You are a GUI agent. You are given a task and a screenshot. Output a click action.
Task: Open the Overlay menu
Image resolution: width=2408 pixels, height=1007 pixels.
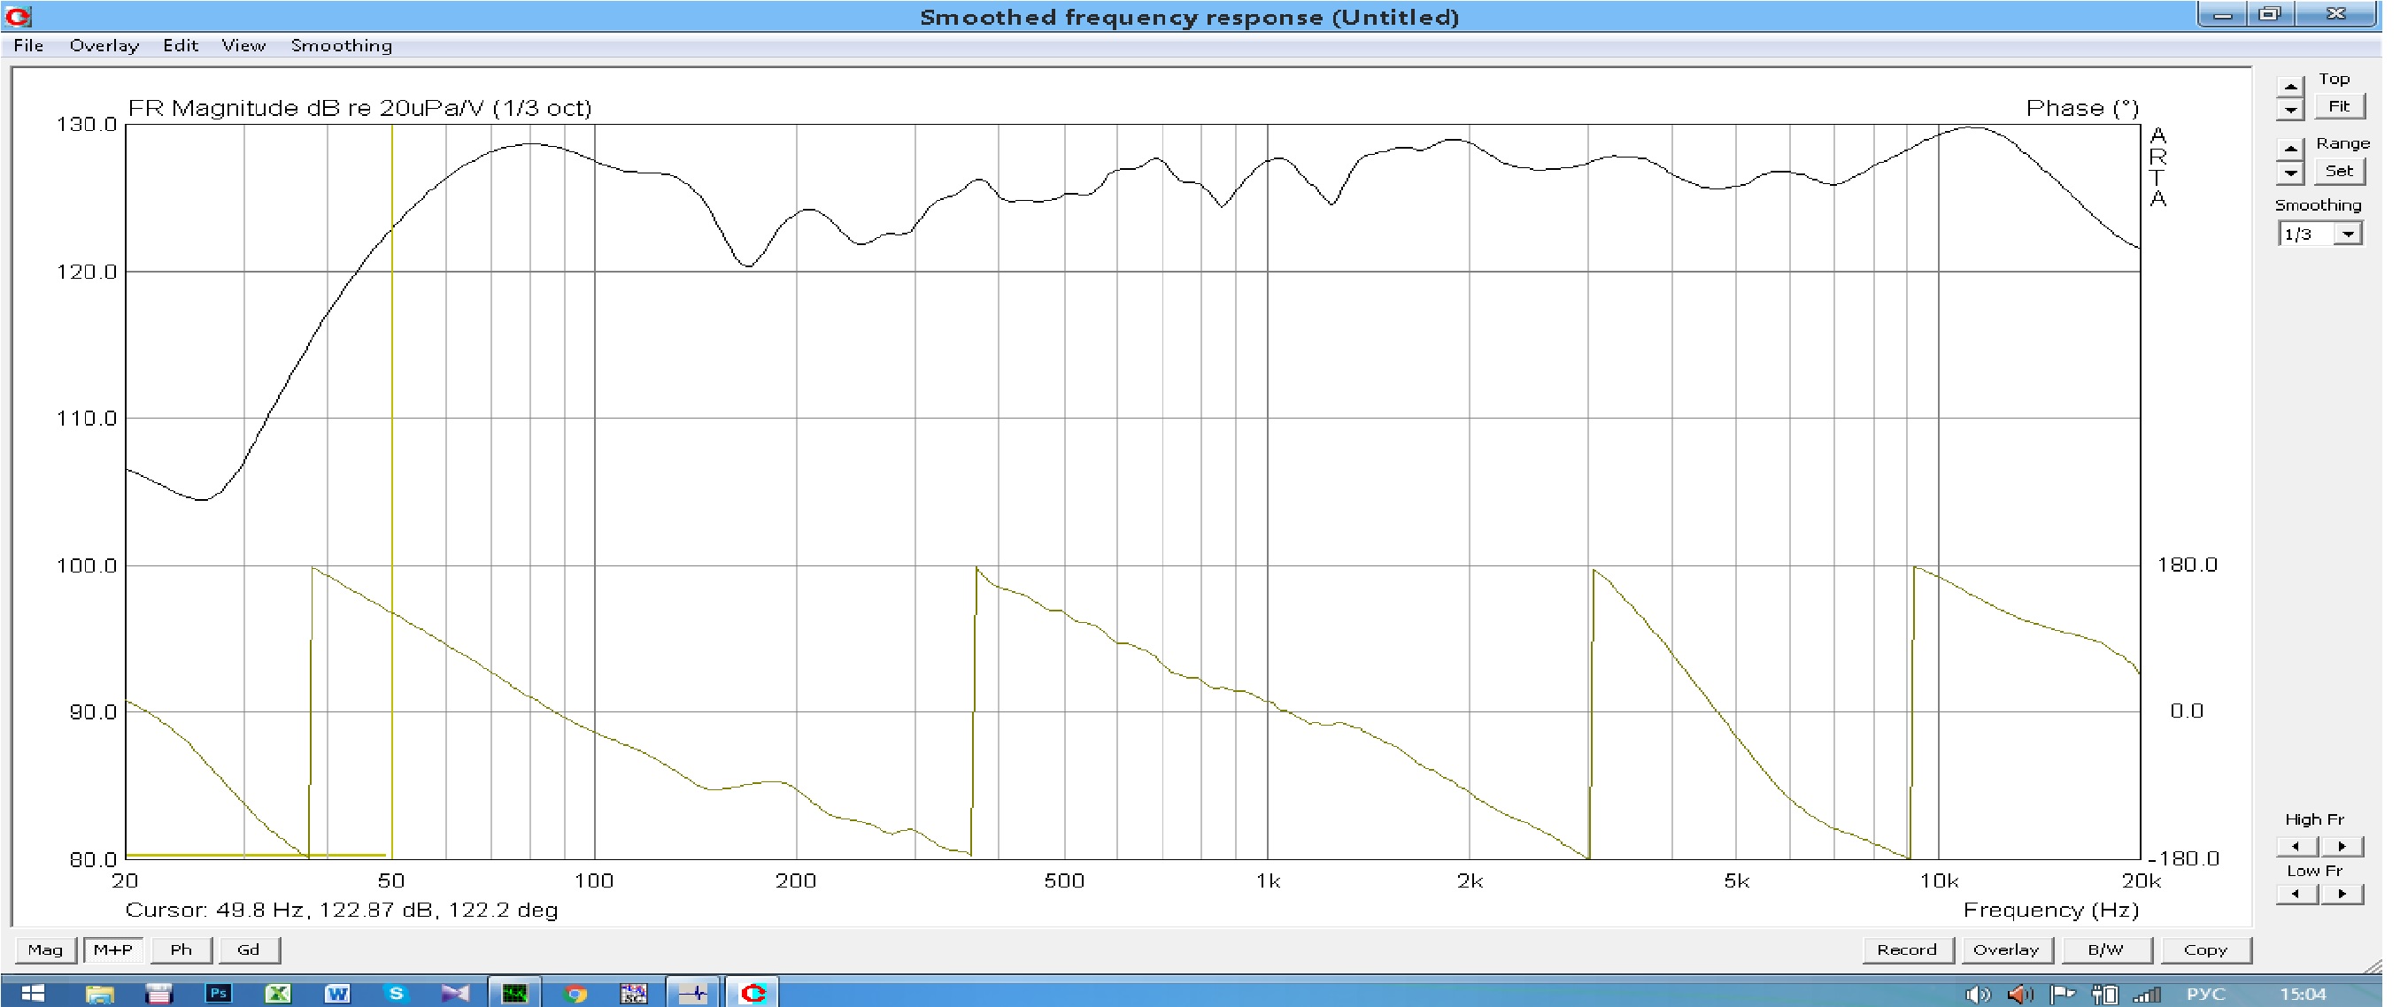(104, 45)
